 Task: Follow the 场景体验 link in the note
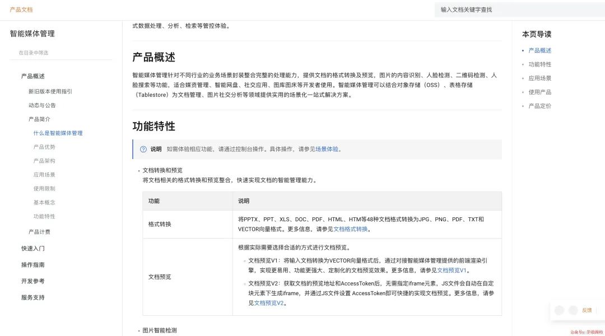pos(327,149)
